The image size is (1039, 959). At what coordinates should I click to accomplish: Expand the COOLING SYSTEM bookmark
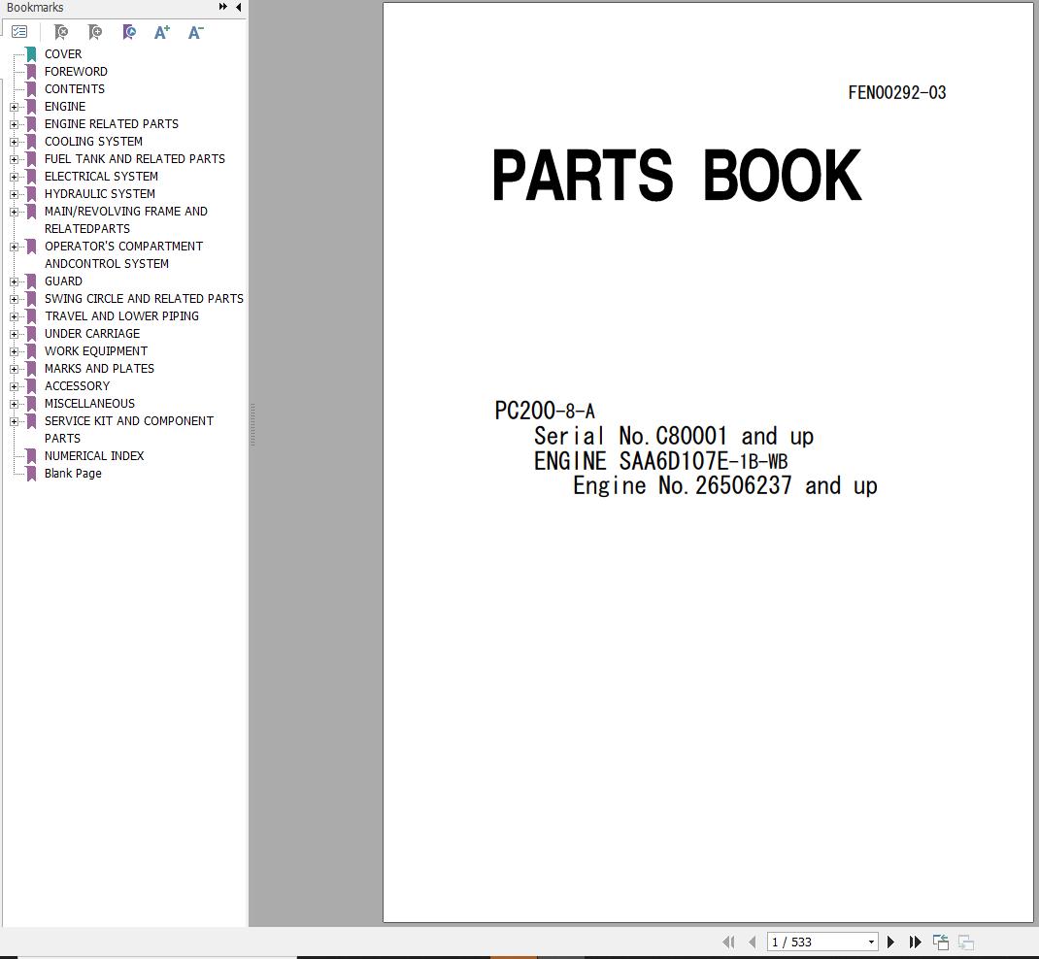coord(14,142)
